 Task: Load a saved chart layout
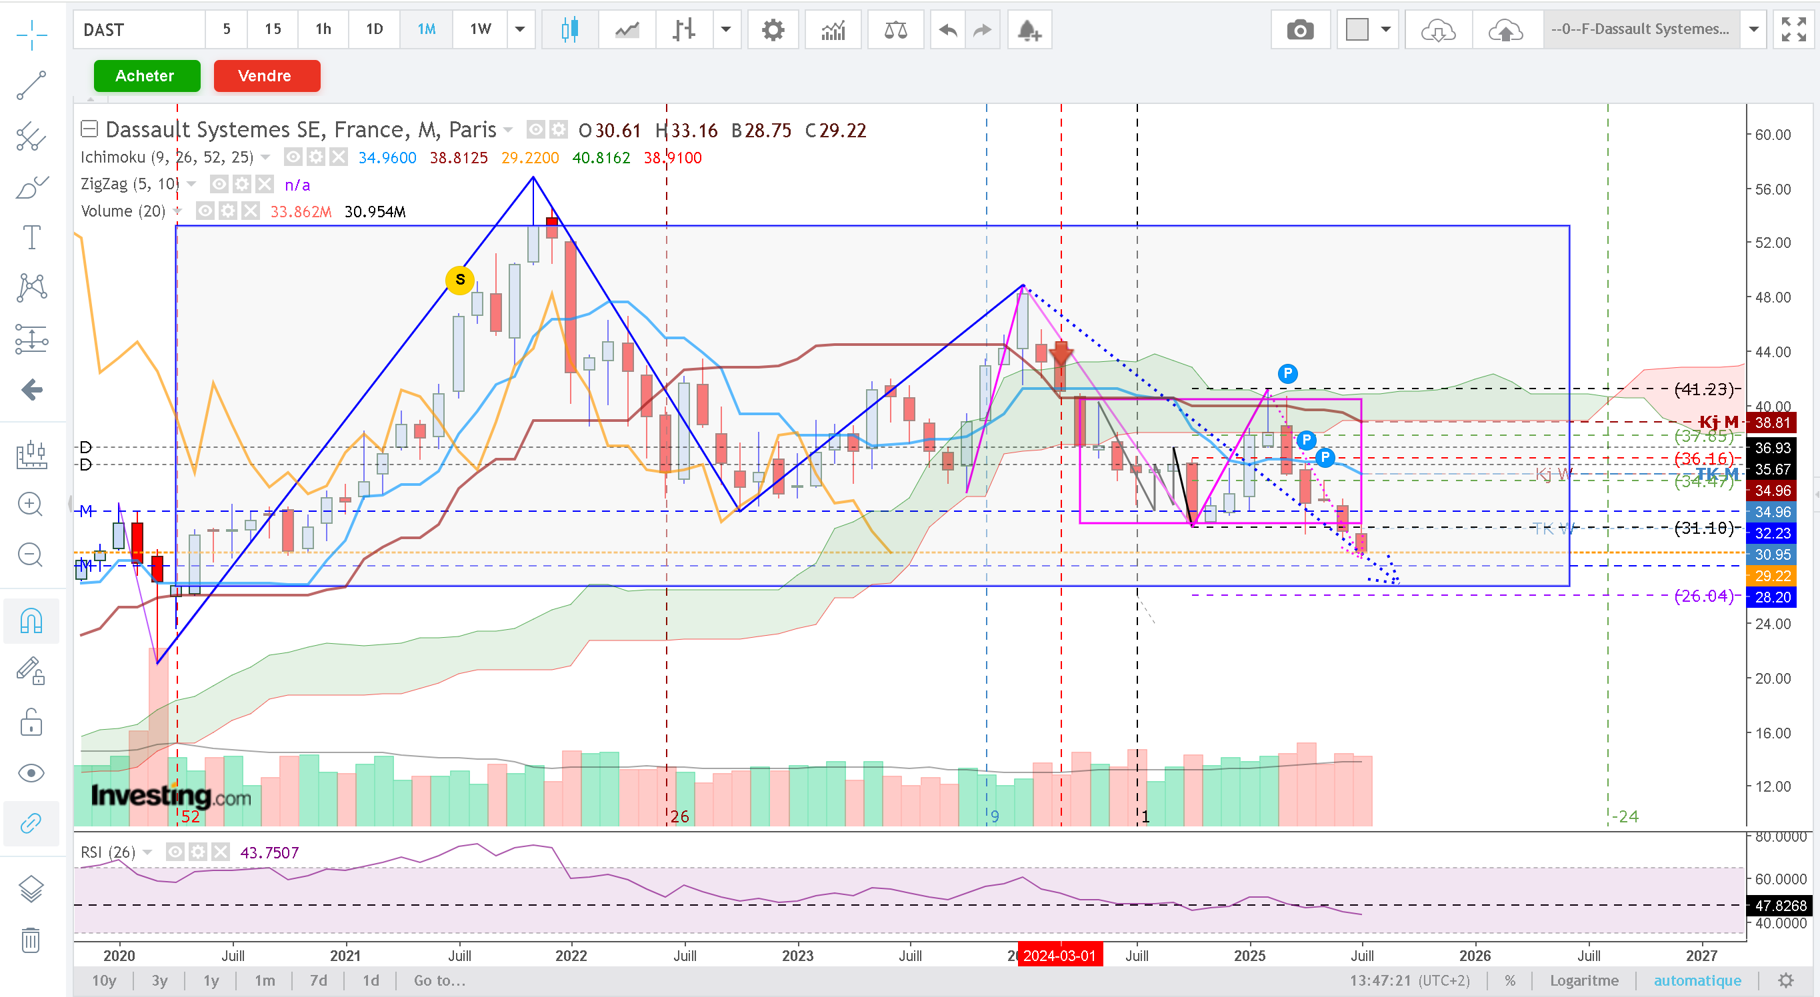point(1438,29)
